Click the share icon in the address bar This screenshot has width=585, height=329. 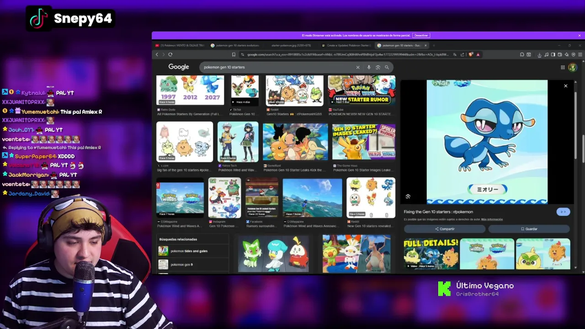click(463, 54)
